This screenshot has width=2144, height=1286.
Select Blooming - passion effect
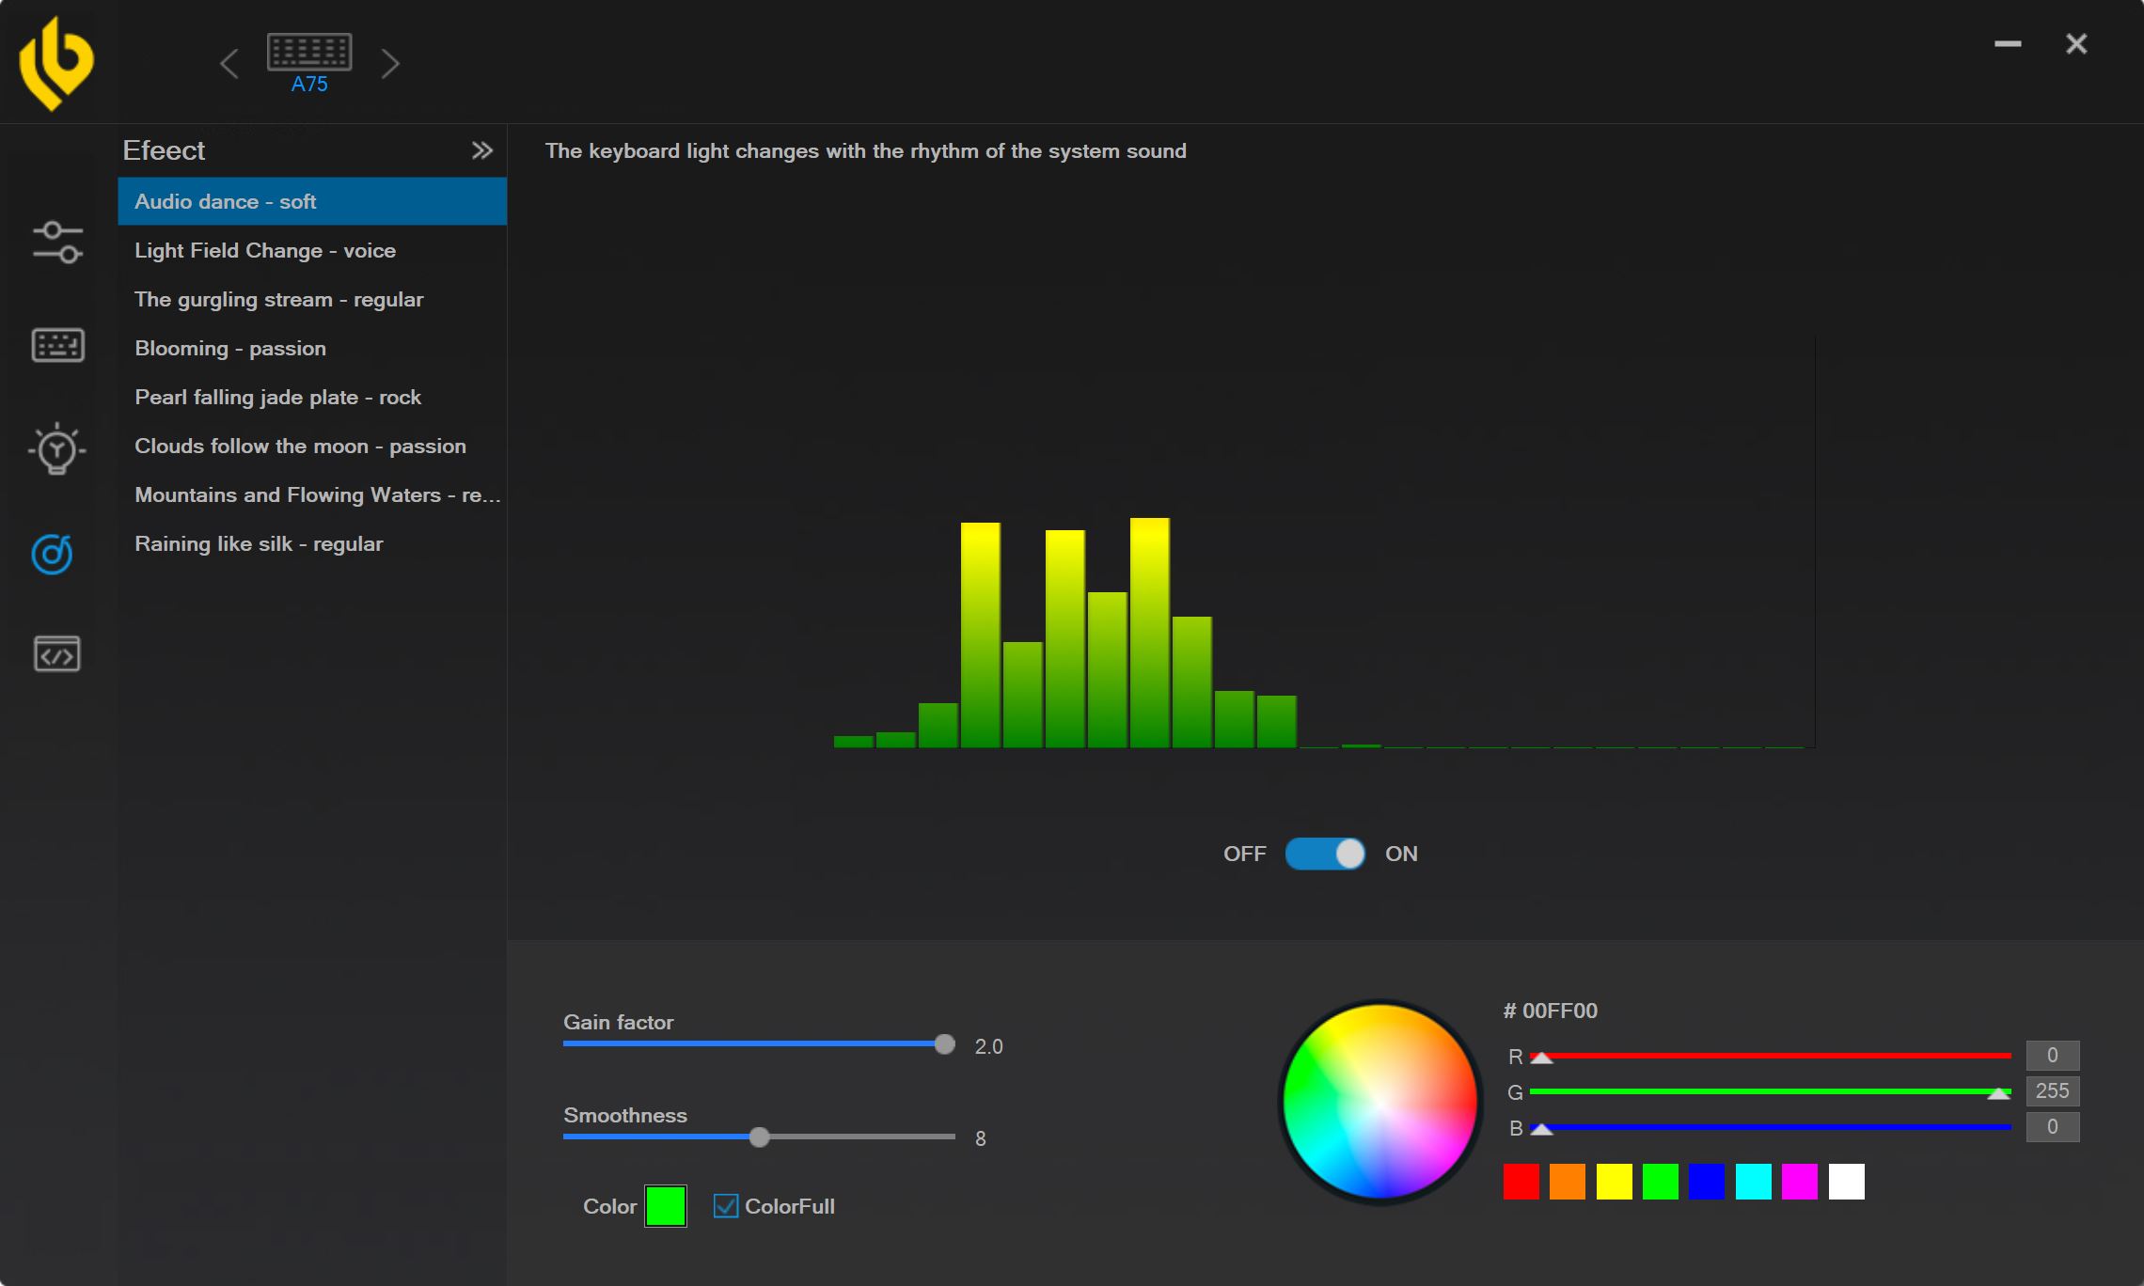(312, 348)
